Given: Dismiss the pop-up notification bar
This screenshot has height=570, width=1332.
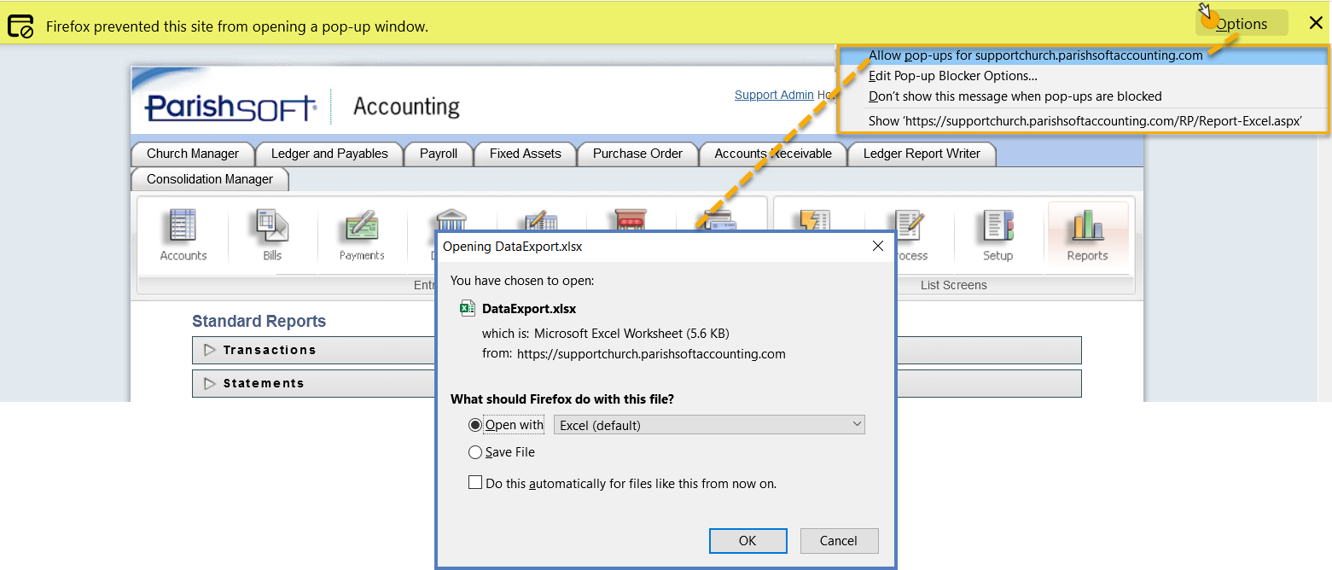Looking at the screenshot, I should pyautogui.click(x=1315, y=23).
